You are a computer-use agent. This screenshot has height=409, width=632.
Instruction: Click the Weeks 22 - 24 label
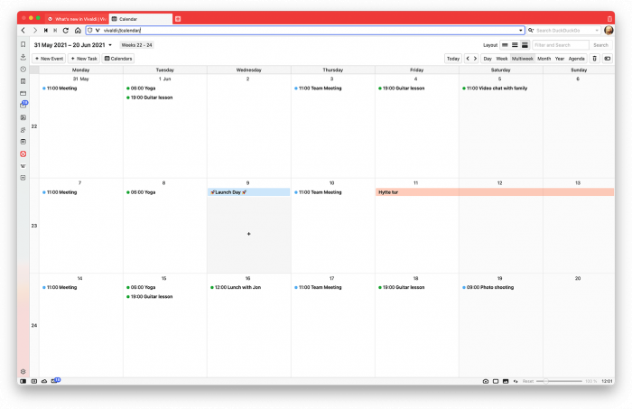point(136,45)
